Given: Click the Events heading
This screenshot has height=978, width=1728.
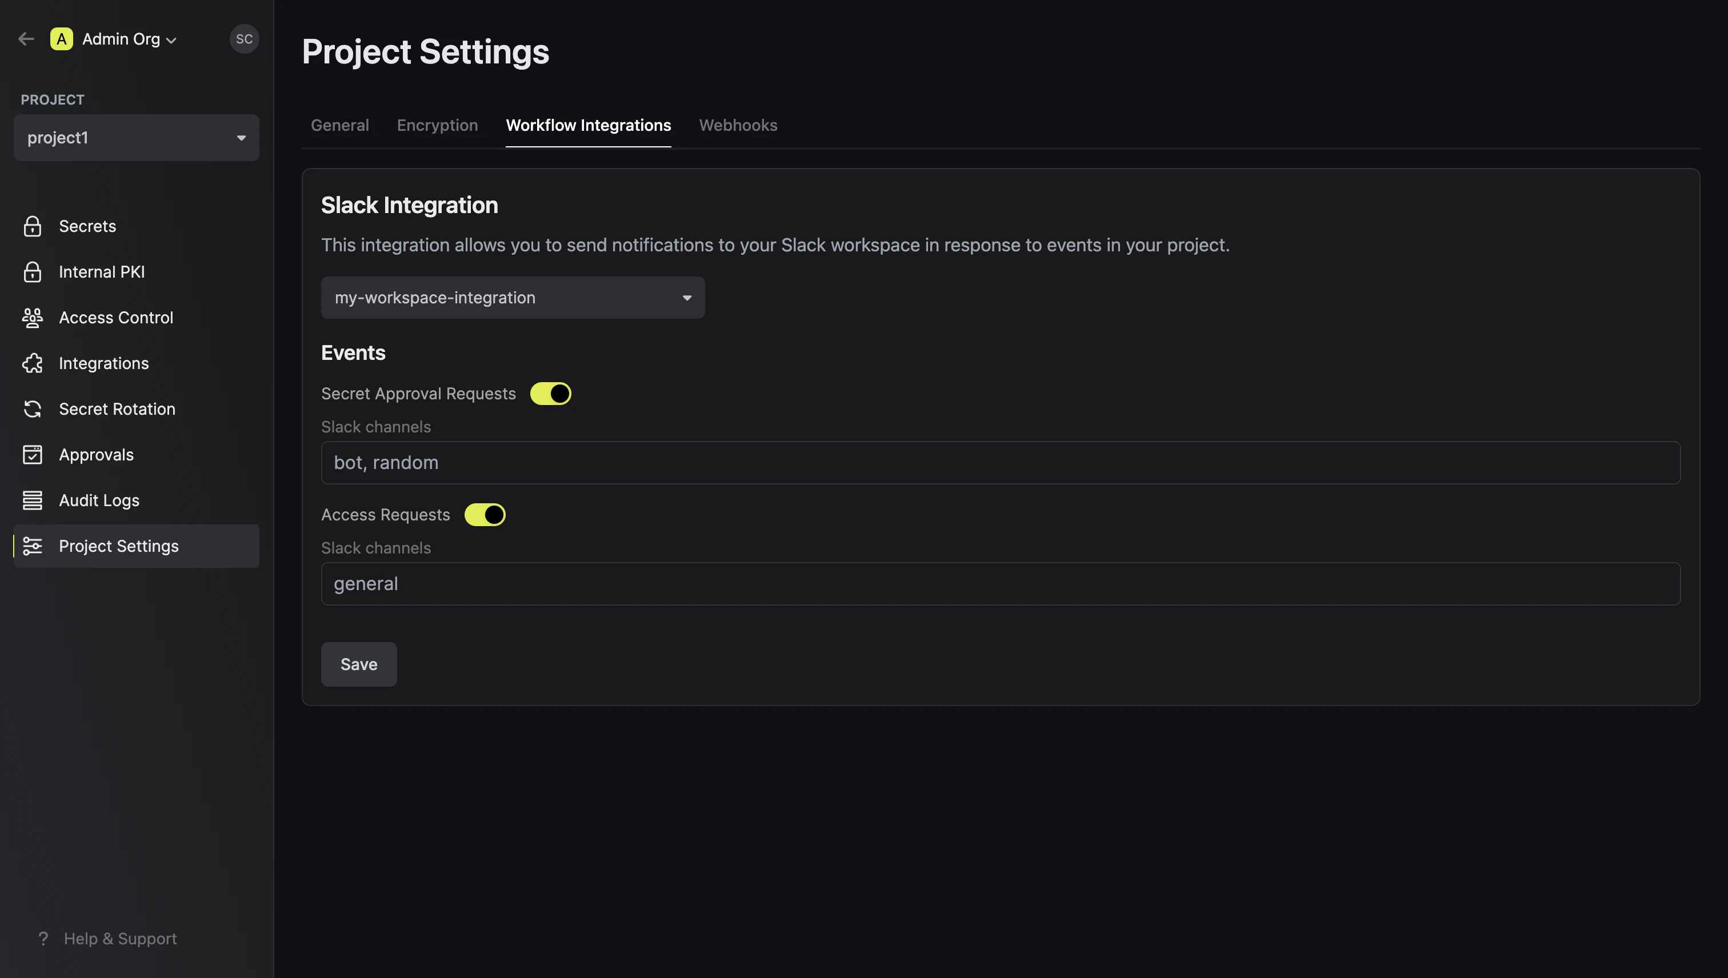Looking at the screenshot, I should click(353, 352).
